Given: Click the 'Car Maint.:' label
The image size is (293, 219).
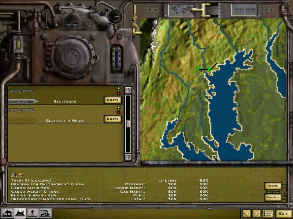Looking at the screenshot, I should (x=133, y=192).
